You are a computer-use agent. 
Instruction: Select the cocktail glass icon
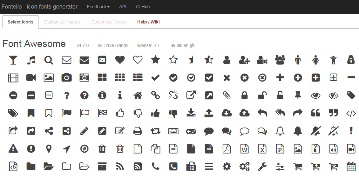click(13, 60)
